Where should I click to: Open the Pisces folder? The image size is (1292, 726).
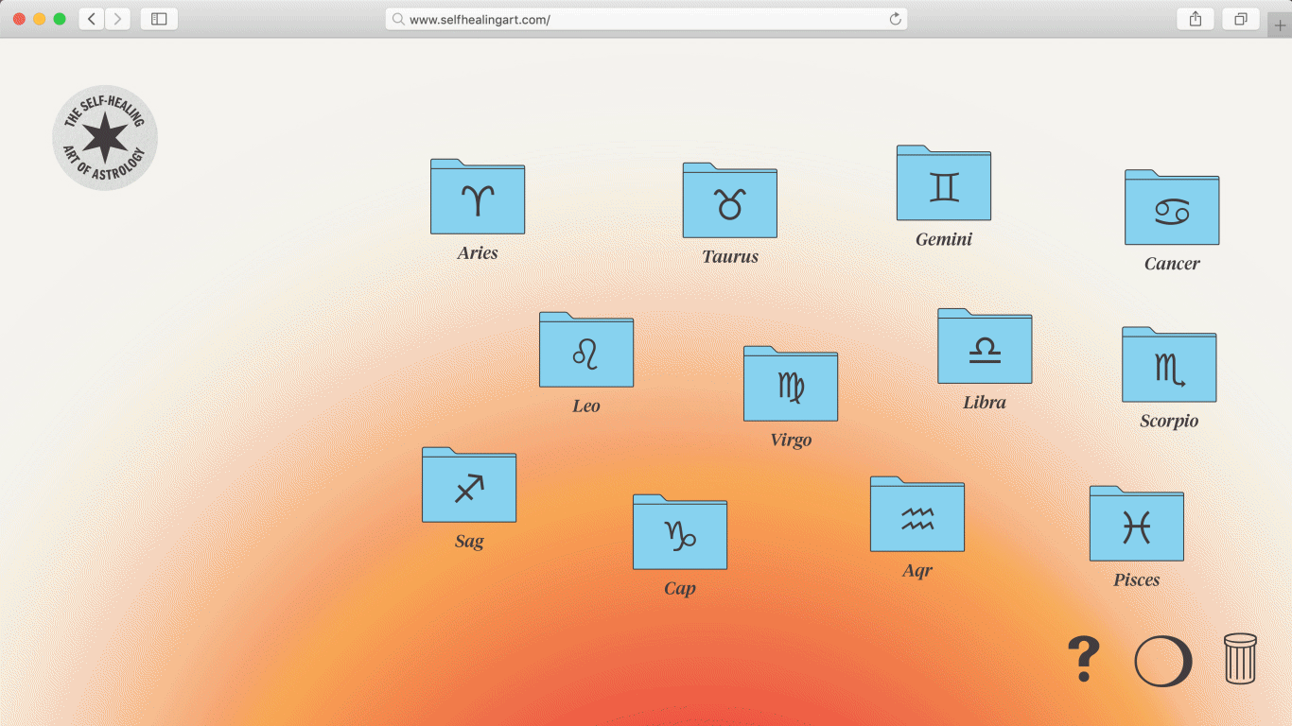click(x=1137, y=524)
